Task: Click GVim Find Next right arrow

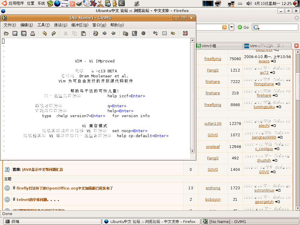Action: [x=105, y=33]
